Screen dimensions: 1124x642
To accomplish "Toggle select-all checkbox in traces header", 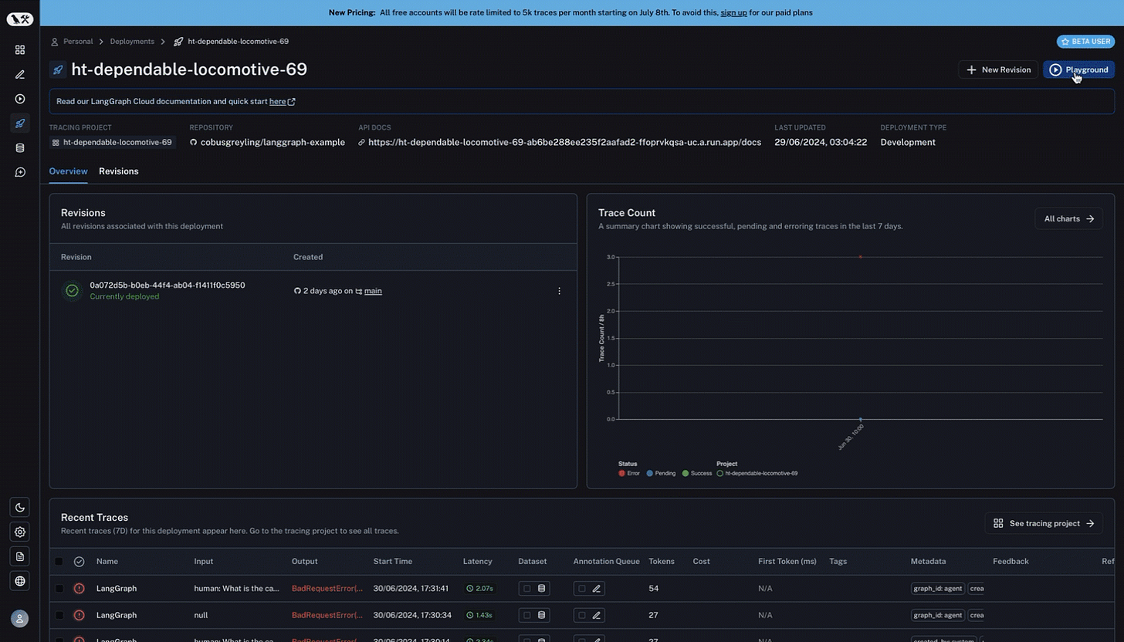I will click(x=59, y=562).
